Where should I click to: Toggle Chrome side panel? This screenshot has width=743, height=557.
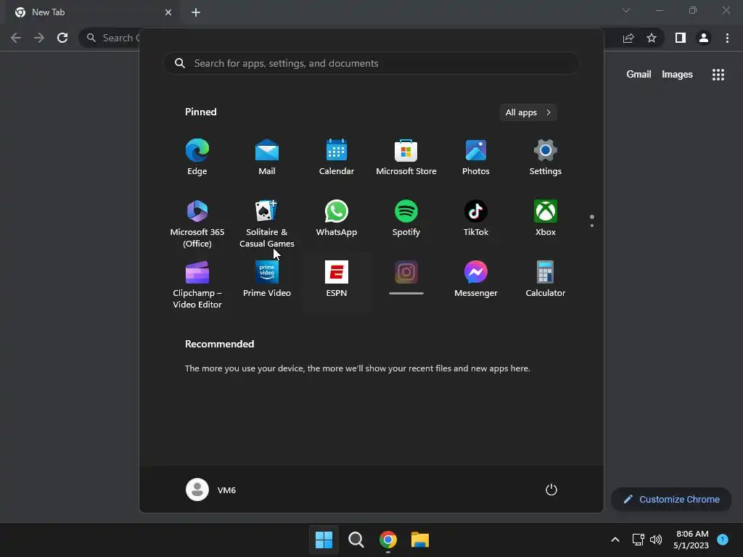681,38
